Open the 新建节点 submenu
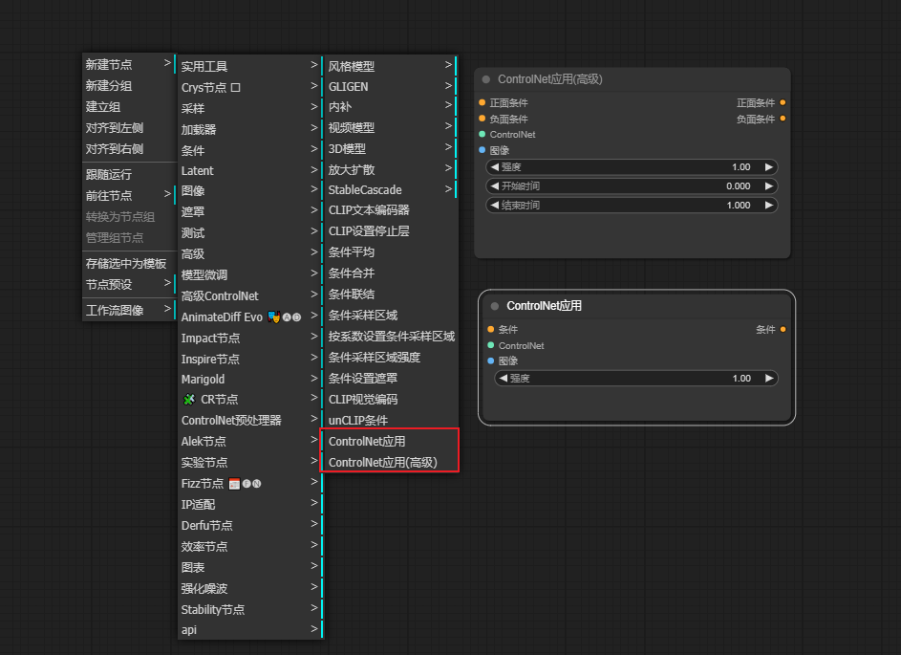The image size is (901, 655). [129, 64]
